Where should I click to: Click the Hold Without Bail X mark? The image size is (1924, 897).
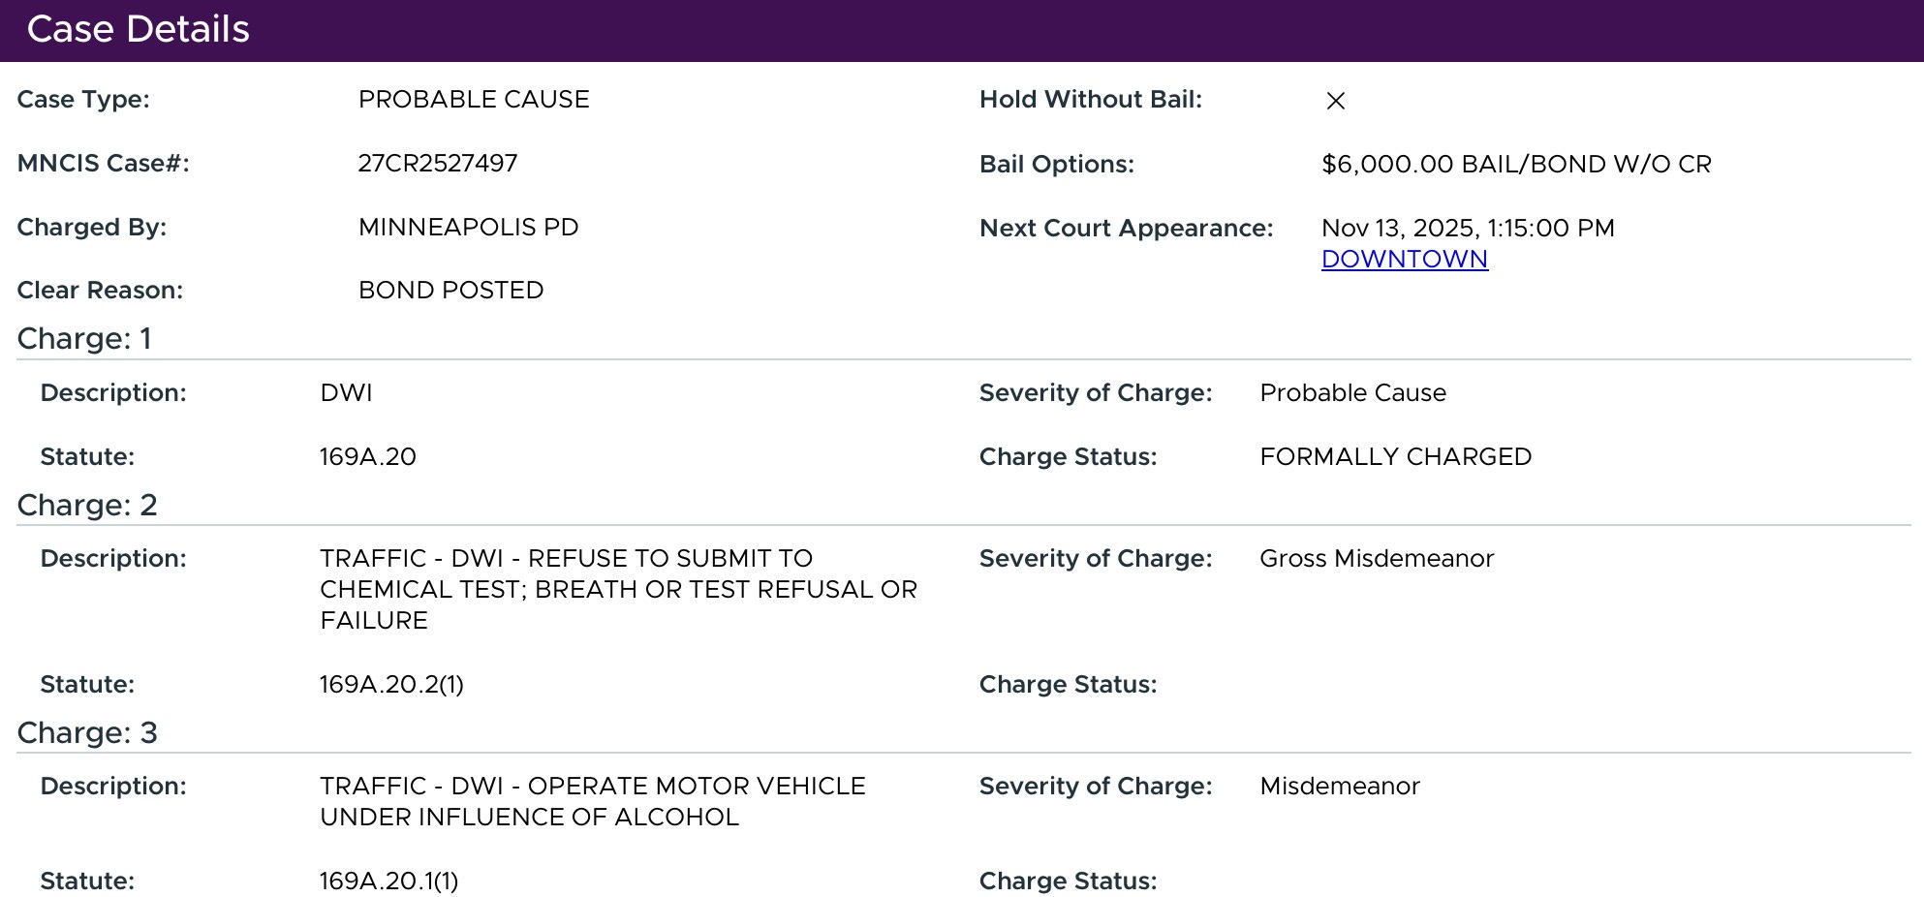pos(1335,101)
